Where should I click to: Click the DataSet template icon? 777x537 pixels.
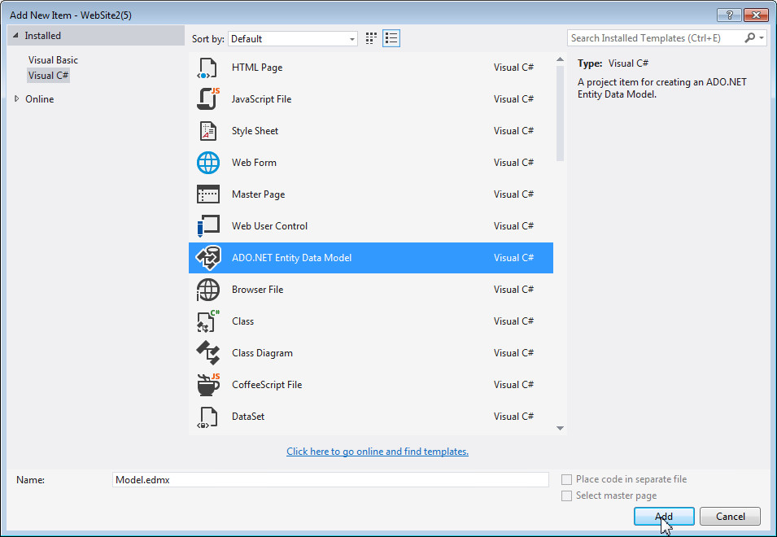point(208,416)
